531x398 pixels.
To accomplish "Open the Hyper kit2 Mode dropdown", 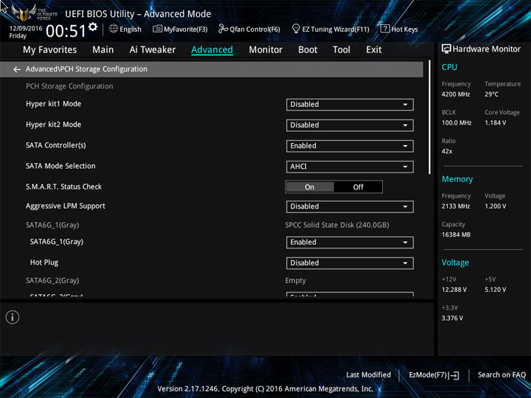I will click(x=350, y=125).
